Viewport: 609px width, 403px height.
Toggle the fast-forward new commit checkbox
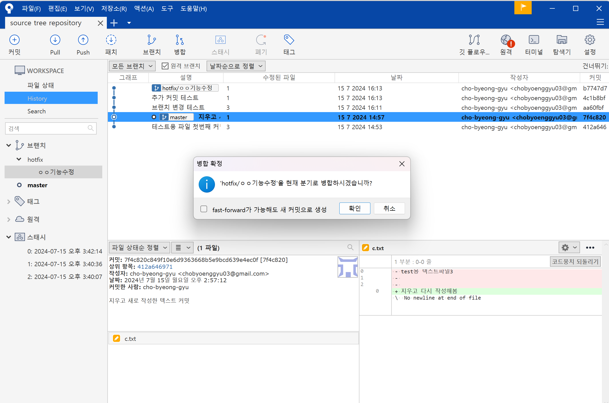204,209
